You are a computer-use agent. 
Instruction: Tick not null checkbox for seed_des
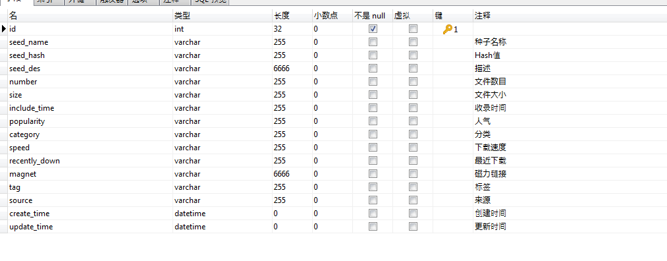tap(373, 69)
